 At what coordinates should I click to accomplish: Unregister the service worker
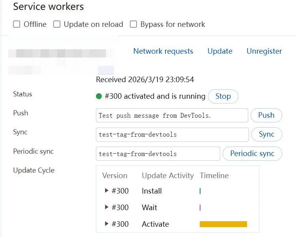[x=264, y=51]
